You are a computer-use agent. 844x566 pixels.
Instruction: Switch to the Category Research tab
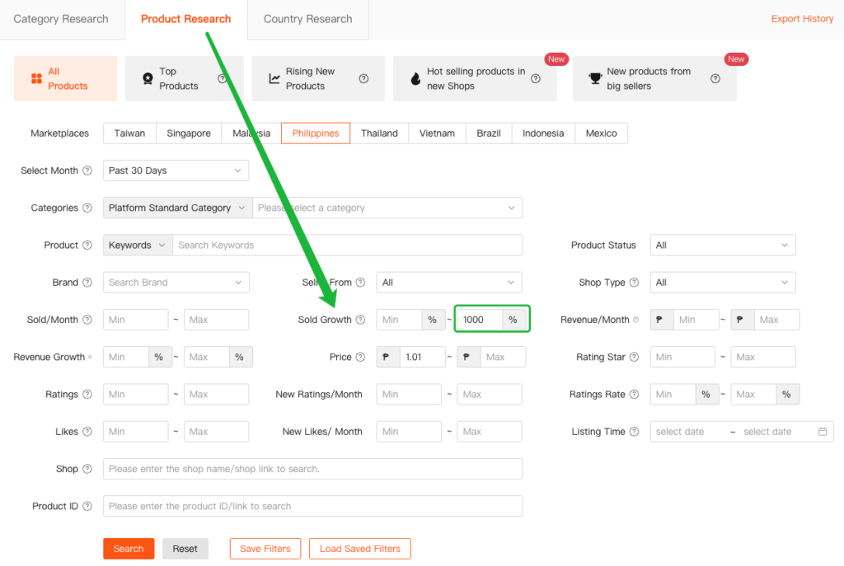coord(61,19)
